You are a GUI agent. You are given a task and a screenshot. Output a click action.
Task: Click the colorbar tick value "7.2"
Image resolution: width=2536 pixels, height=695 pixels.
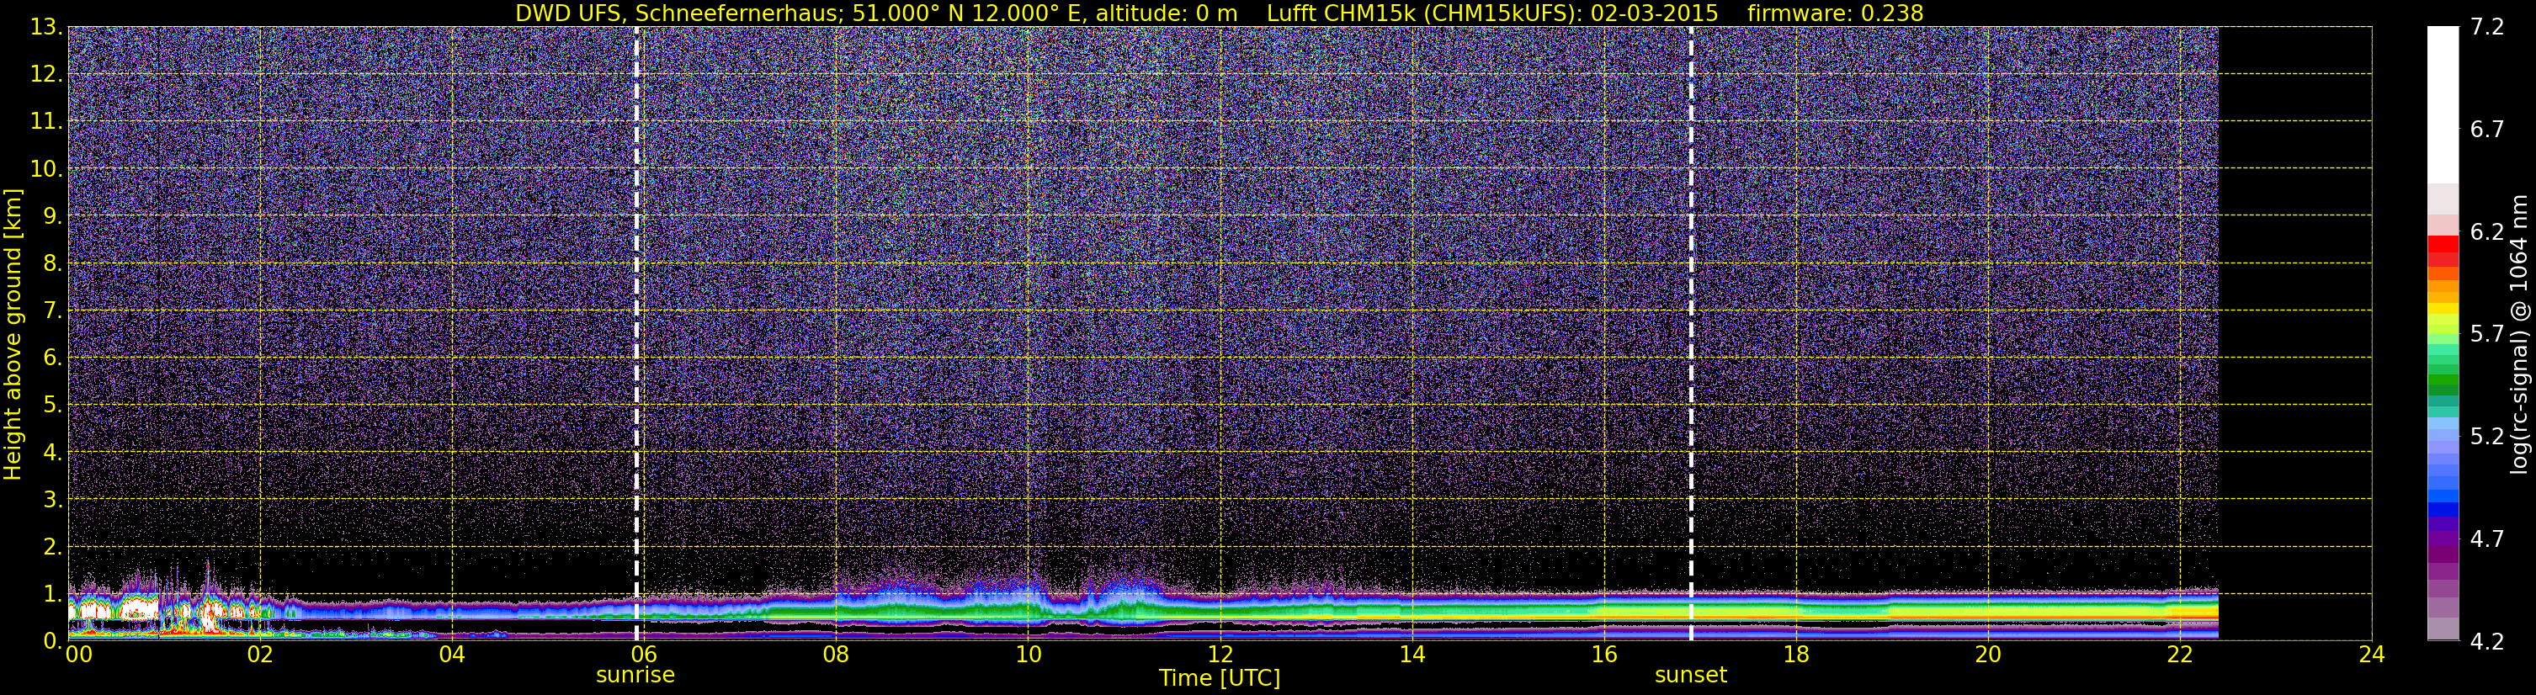(2487, 27)
